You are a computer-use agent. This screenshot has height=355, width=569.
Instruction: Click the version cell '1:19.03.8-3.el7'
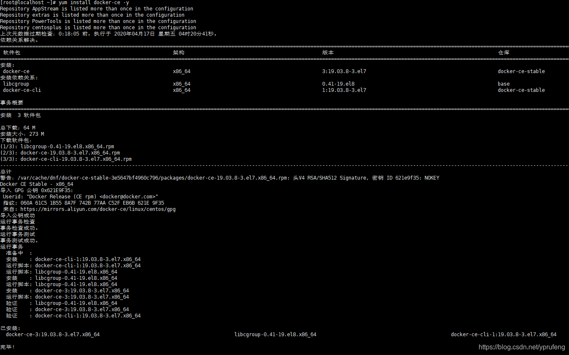tap(344, 90)
